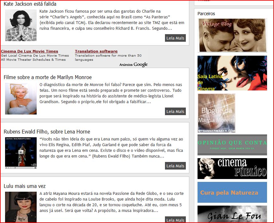The height and width of the screenshot is (223, 274).
Task: Open the Sala Latina de Cinema banner
Action: click(x=232, y=73)
